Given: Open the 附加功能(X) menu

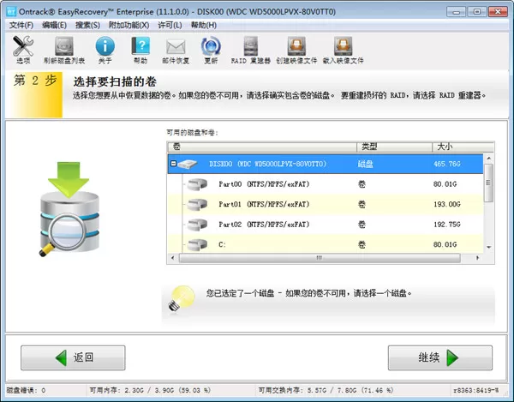Looking at the screenshot, I should pos(128,25).
